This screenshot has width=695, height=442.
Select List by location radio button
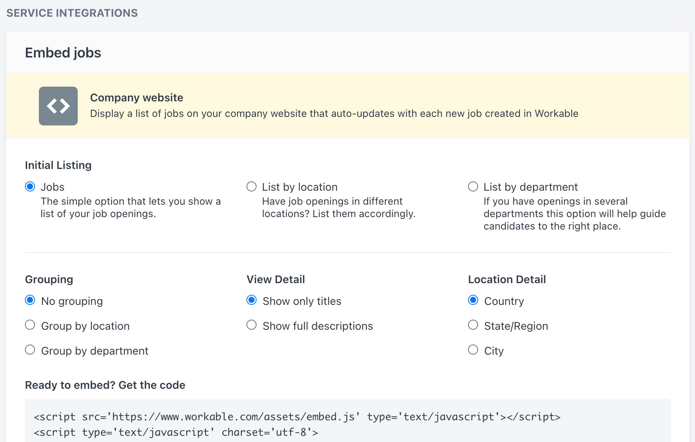(x=251, y=187)
